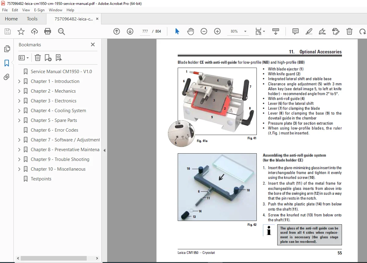Open the Add comment tool

295,31
